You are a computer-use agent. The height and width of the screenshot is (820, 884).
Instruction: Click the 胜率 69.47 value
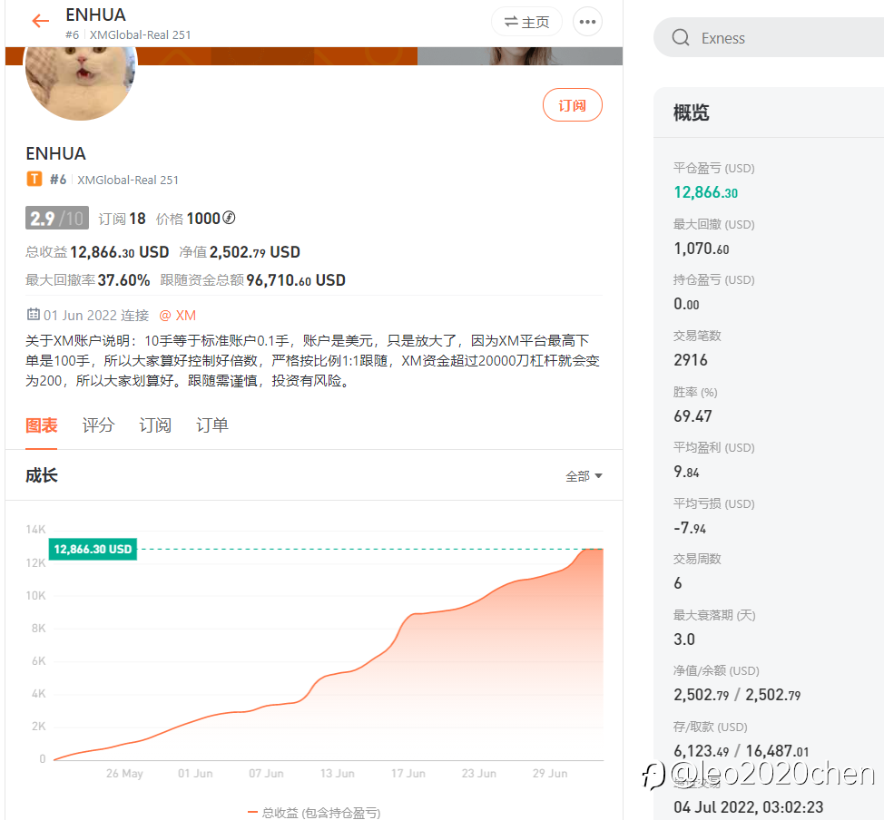pos(692,416)
